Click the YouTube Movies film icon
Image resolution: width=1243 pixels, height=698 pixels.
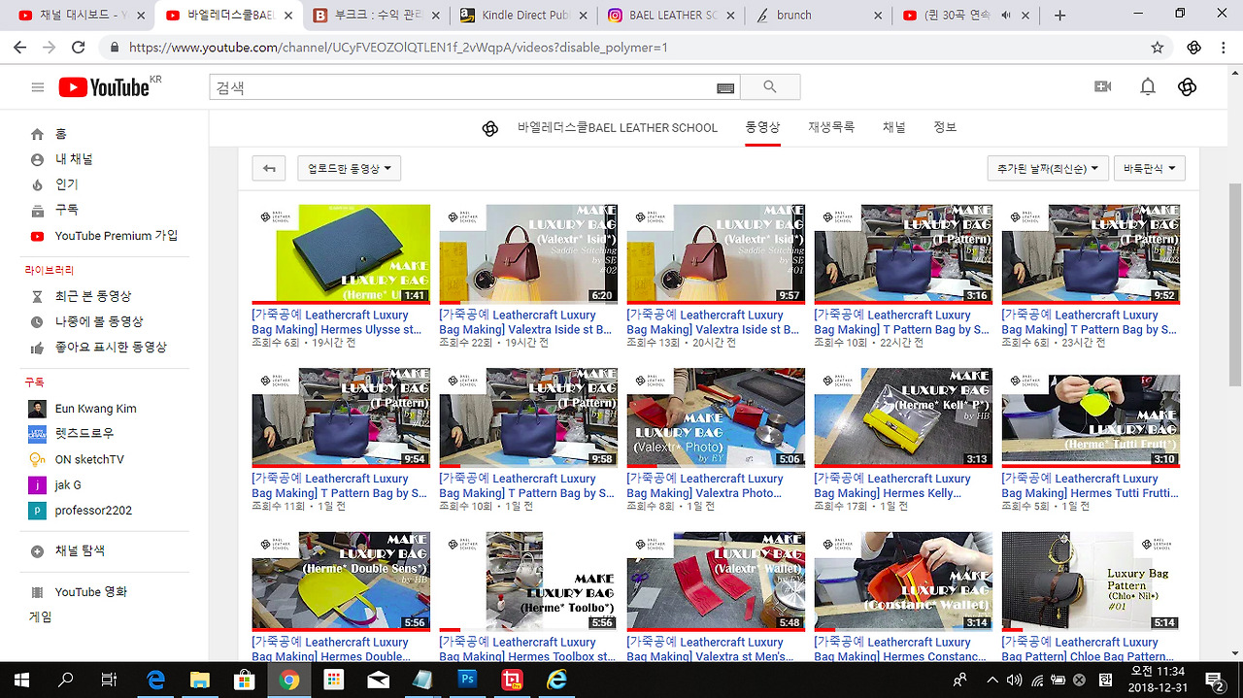(38, 592)
